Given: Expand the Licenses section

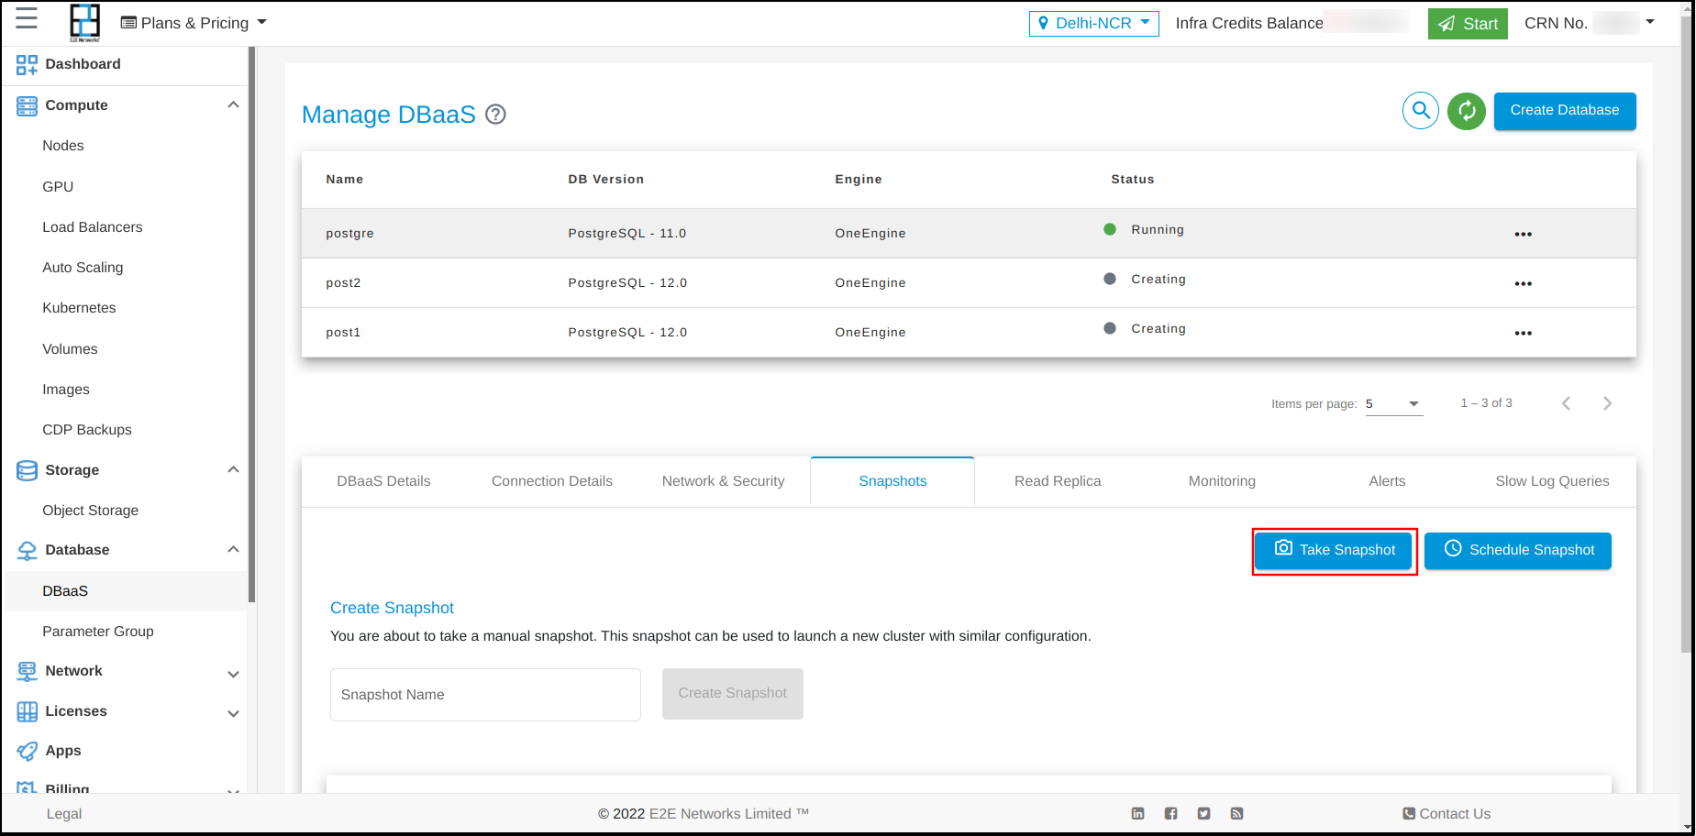Looking at the screenshot, I should 233,713.
